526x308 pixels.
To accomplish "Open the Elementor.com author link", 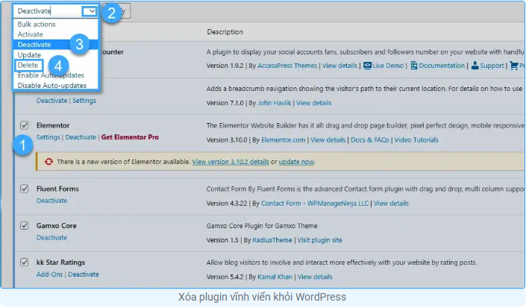I will (x=283, y=140).
